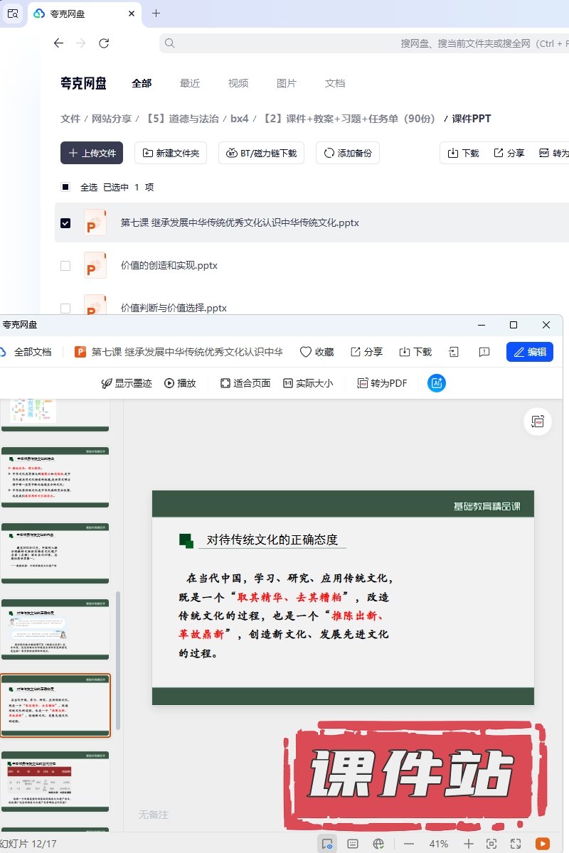
Task: Uncheck the 第七课 pptx file checkbox
Action: 65,223
